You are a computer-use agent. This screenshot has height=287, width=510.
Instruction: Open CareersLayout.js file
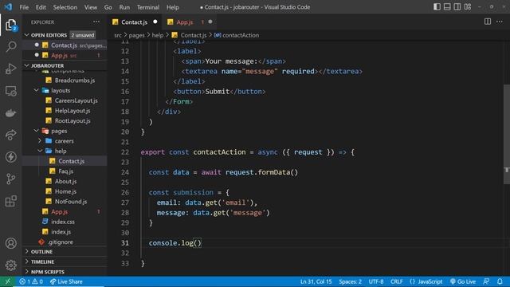(76, 100)
